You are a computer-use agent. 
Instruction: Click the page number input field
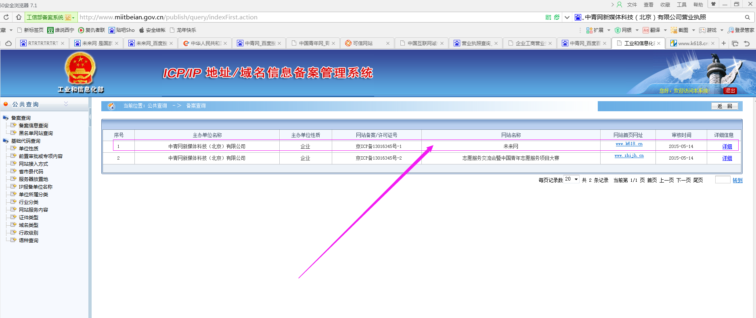click(x=722, y=180)
